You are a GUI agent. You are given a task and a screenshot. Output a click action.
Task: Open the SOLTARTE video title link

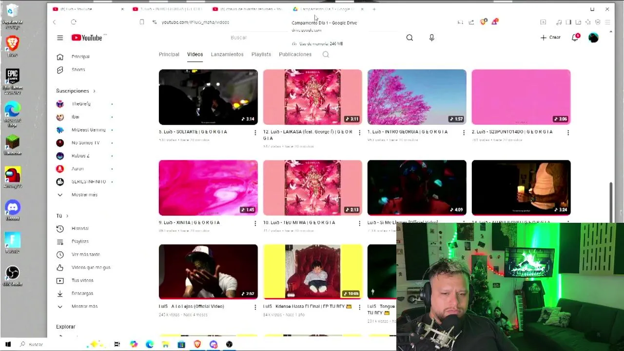(x=193, y=132)
